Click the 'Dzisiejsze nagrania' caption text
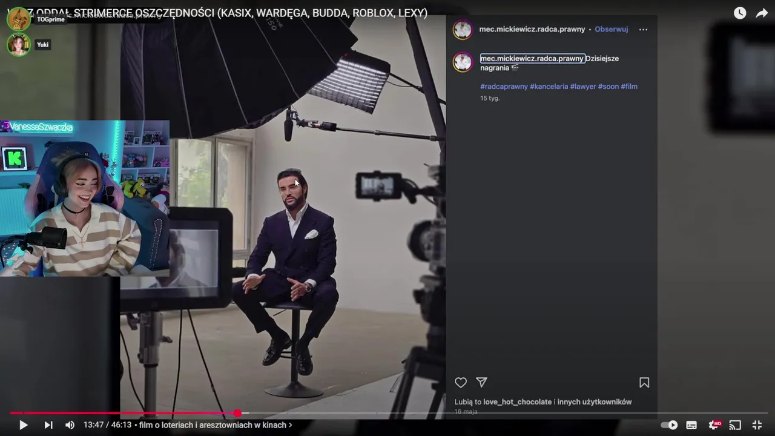The image size is (775, 436). point(549,64)
